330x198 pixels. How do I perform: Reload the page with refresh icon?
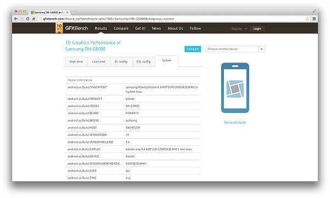coord(28,19)
